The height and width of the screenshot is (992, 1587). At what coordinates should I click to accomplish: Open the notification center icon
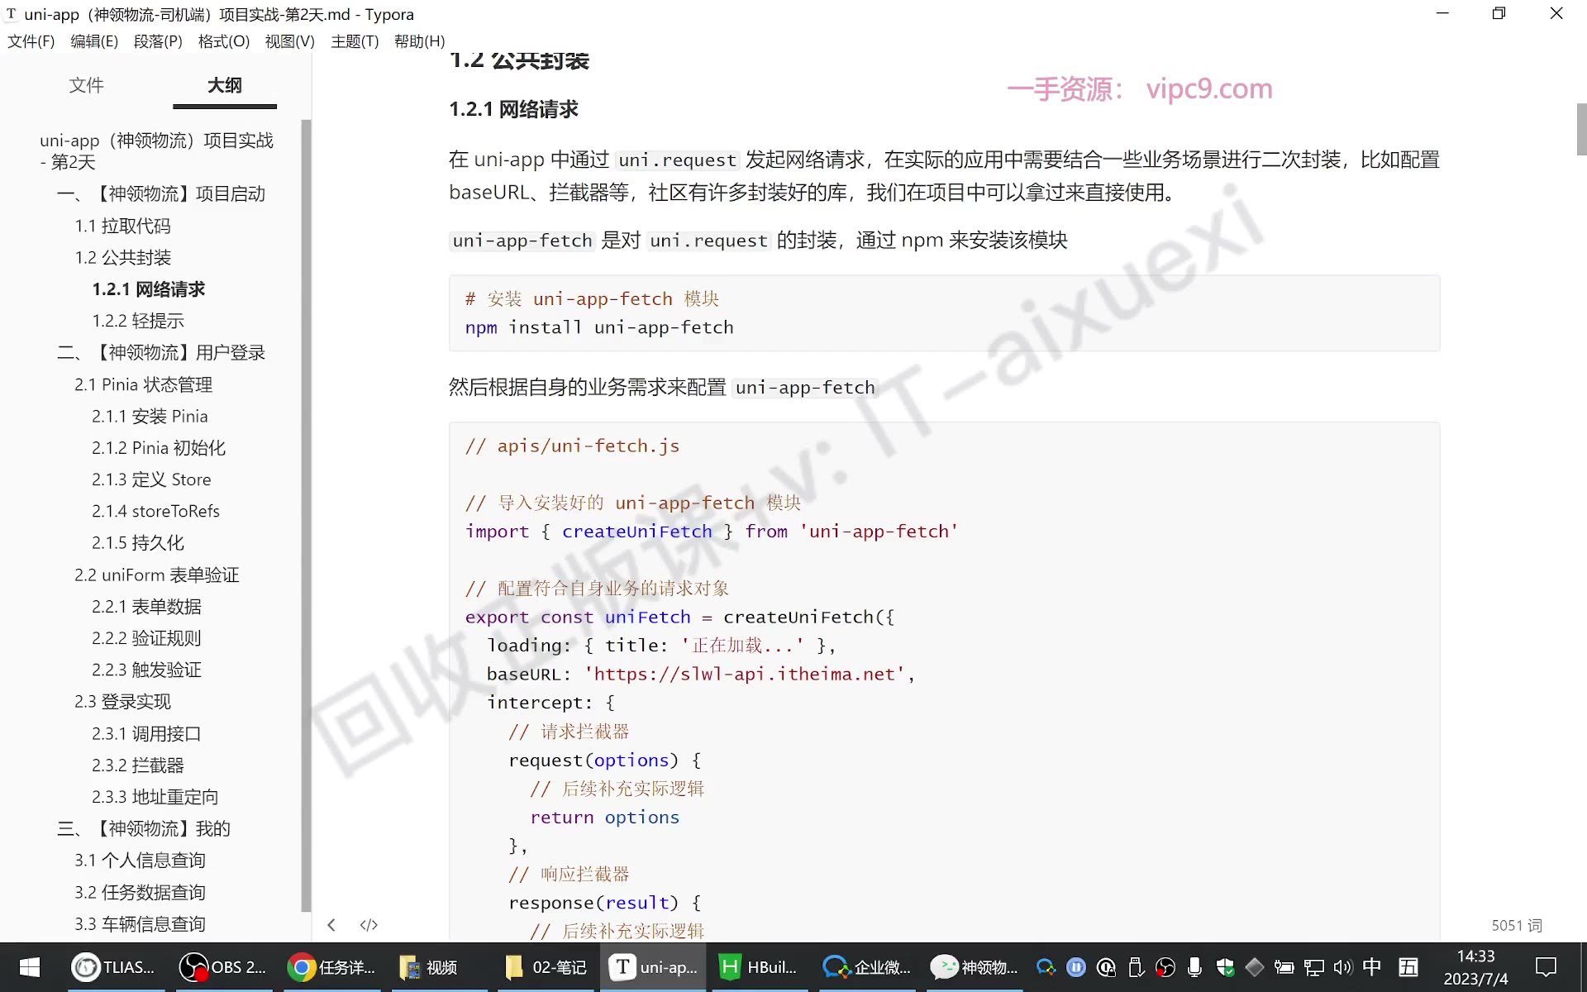[1546, 967]
